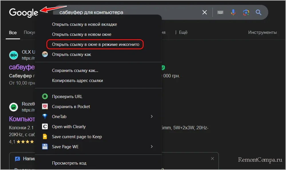
Task: Open Google Lens image search icon
Action: (x=246, y=12)
